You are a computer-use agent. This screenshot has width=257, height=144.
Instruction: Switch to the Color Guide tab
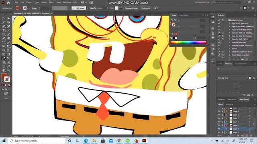click(x=184, y=15)
